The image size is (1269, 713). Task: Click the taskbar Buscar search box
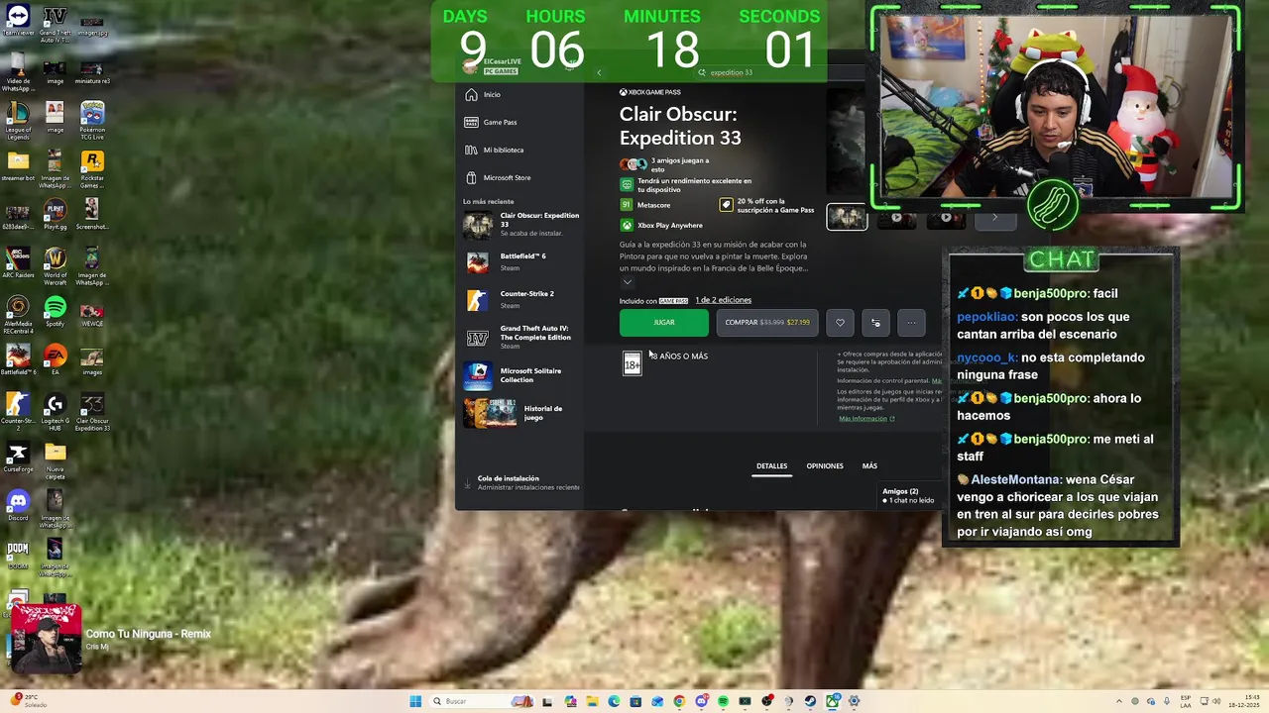(x=481, y=701)
